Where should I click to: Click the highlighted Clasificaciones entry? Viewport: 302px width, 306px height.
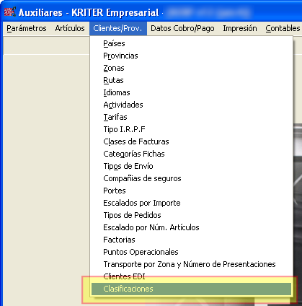coord(191,289)
